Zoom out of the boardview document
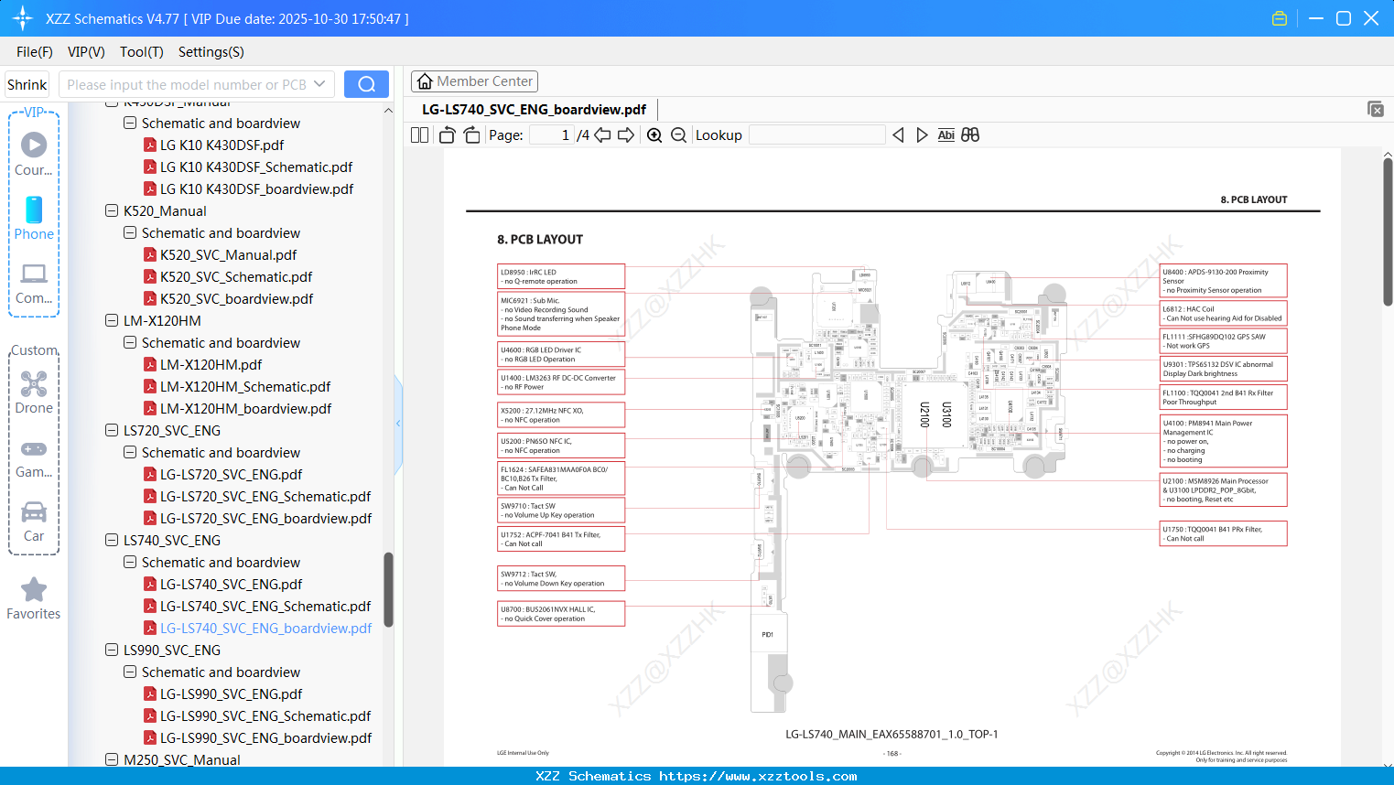This screenshot has width=1394, height=785. pyautogui.click(x=678, y=134)
